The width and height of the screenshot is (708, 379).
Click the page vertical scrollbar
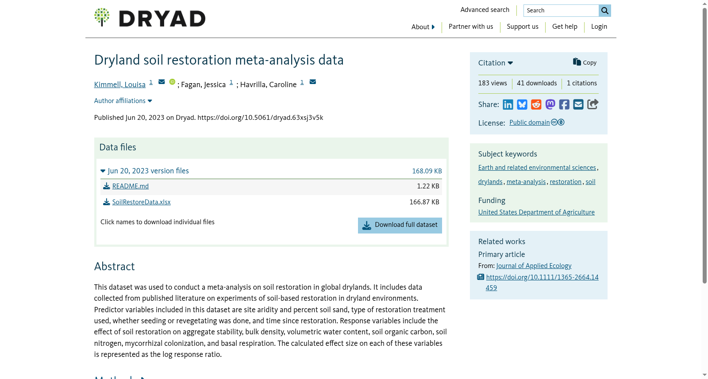pos(704,145)
